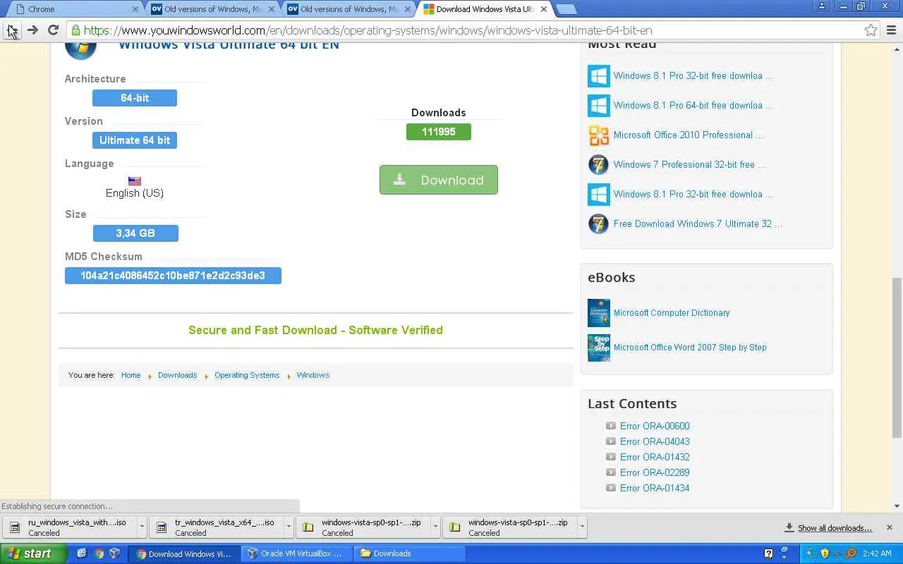Viewport: 903px width, 564px height.
Task: Reload the page with the refresh icon
Action: pos(53,30)
